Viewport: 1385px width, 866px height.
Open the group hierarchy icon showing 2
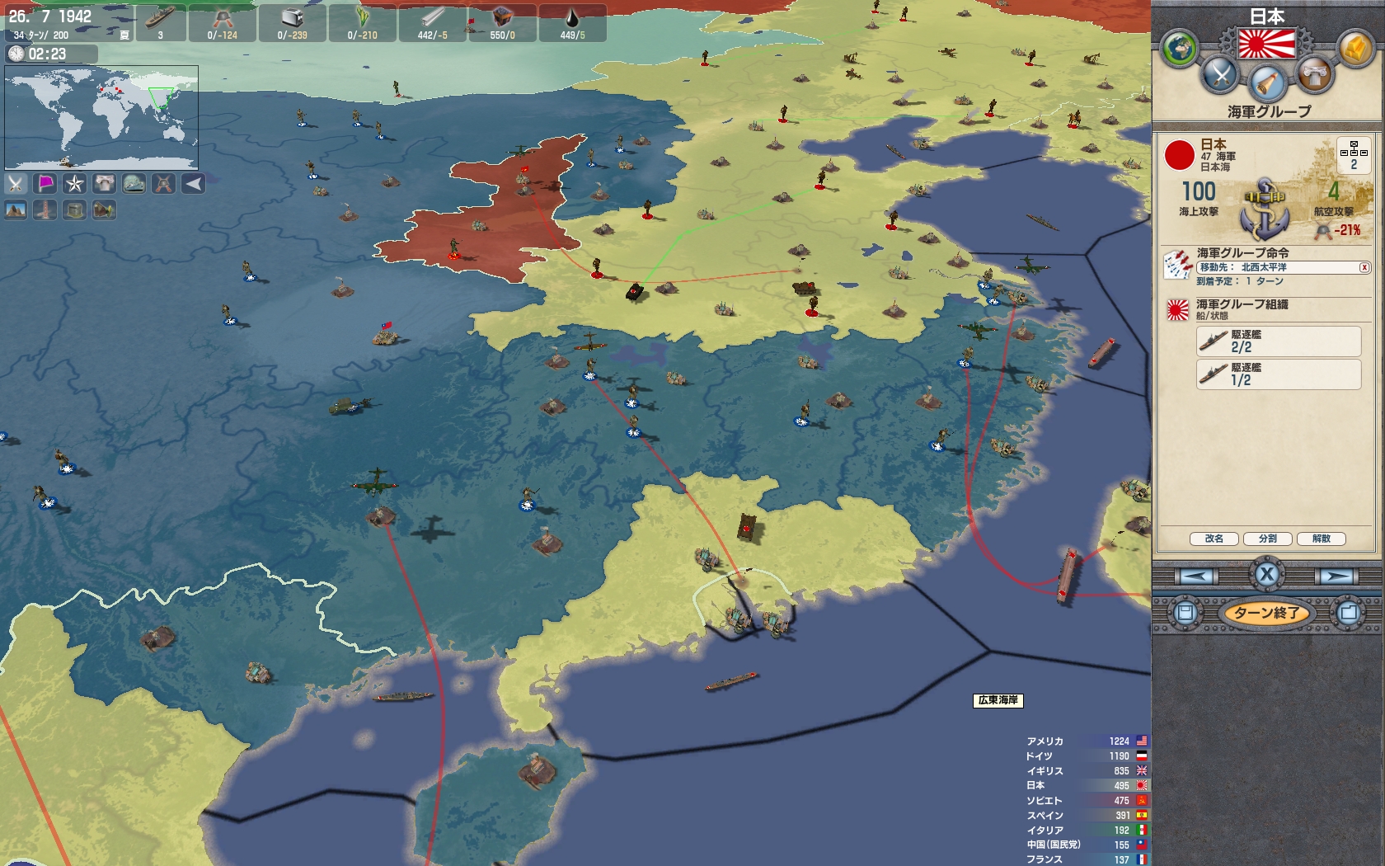pyautogui.click(x=1354, y=154)
